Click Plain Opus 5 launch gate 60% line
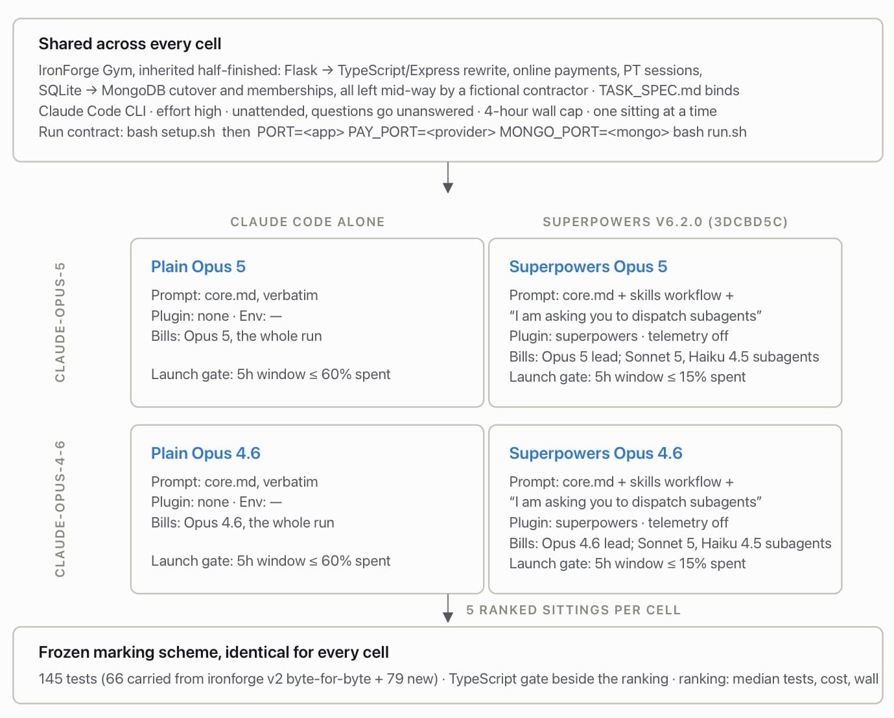The height and width of the screenshot is (718, 894). (270, 374)
